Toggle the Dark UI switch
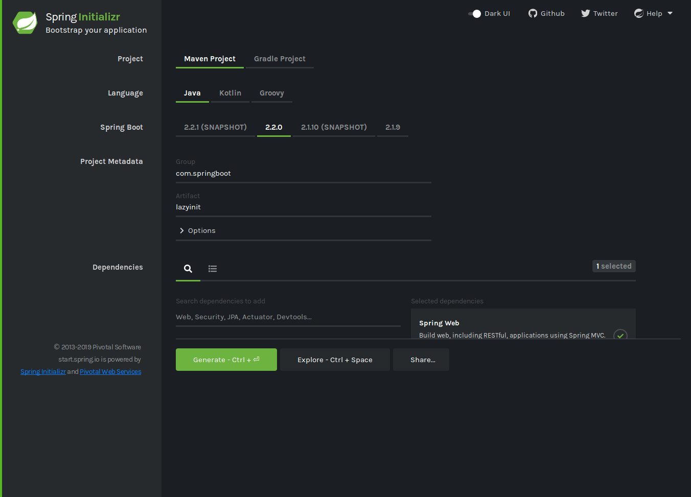Screen dimensions: 691x497 [x=475, y=14]
